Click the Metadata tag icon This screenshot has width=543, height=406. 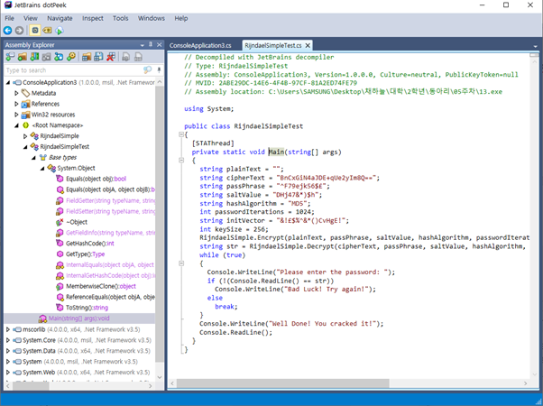coord(25,93)
